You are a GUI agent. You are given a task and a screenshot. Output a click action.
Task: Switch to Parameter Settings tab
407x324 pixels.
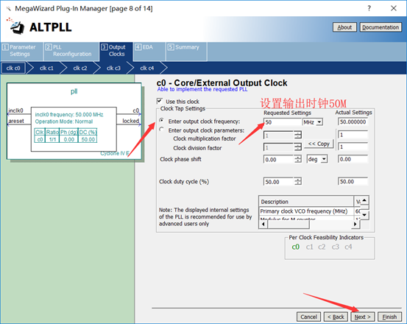pyautogui.click(x=22, y=51)
